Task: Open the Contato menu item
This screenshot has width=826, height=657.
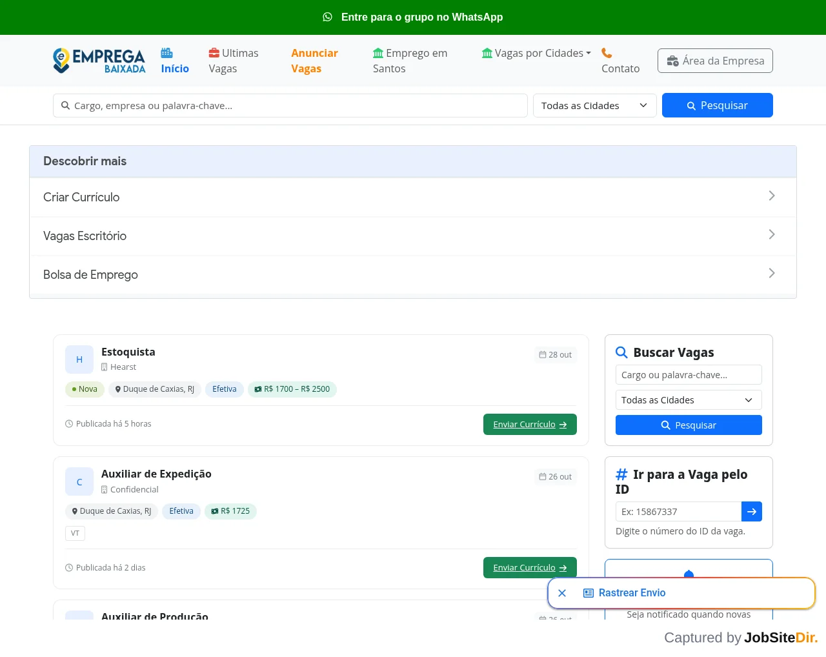Action: 621,61
